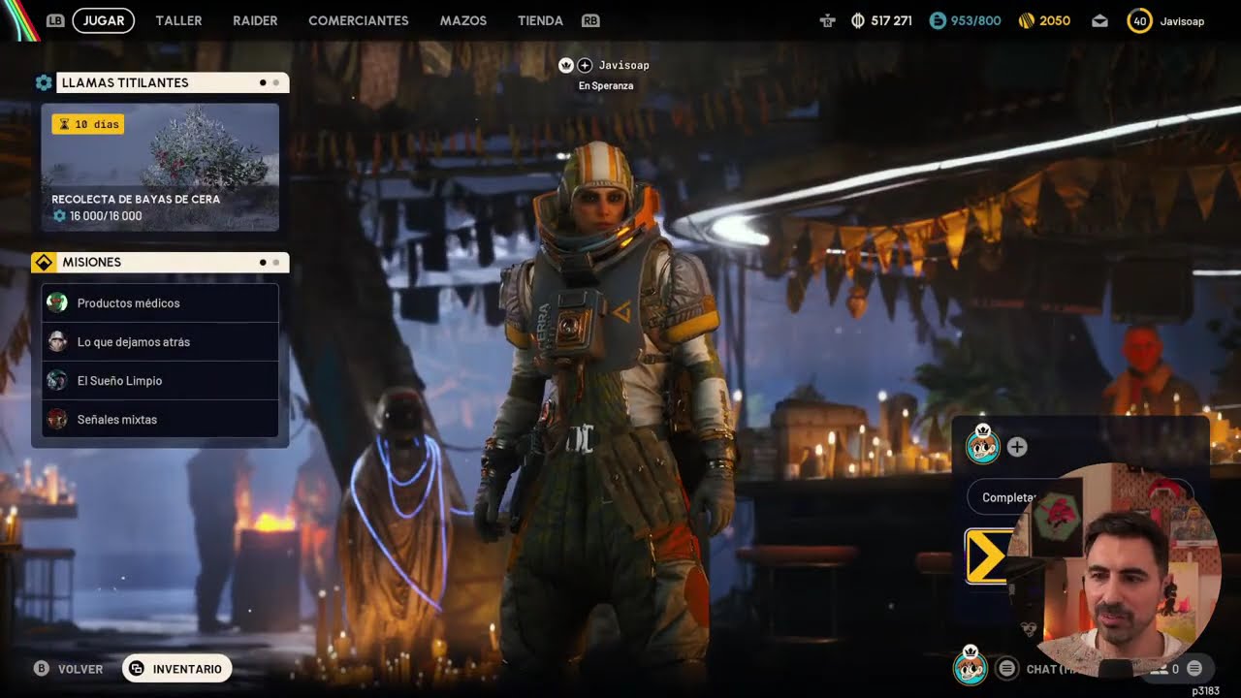The image size is (1241, 698).
Task: Open the CHAT menu icon
Action: [1007, 668]
